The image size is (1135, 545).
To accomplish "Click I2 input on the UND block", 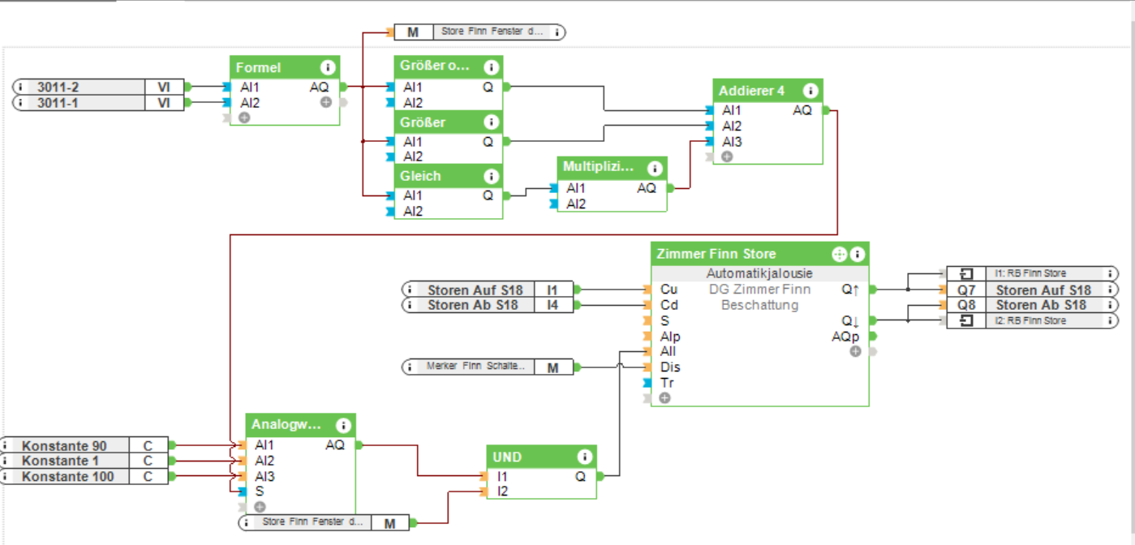I will coord(502,491).
